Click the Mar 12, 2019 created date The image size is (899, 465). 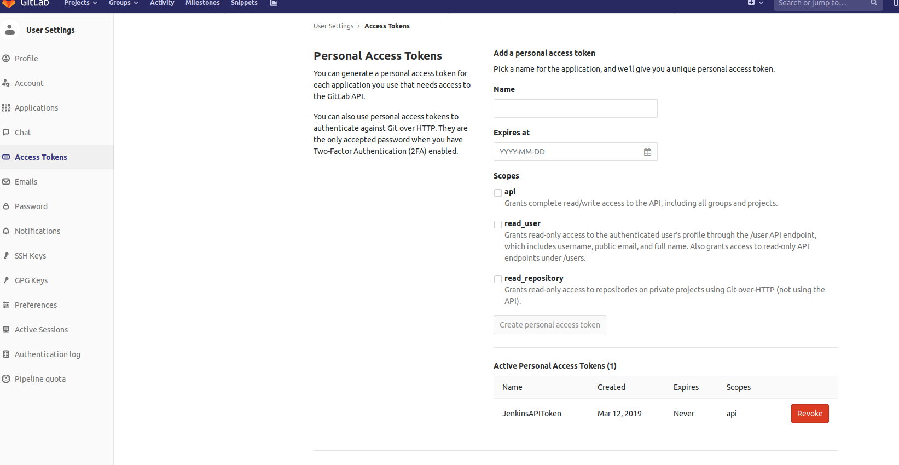tap(619, 414)
